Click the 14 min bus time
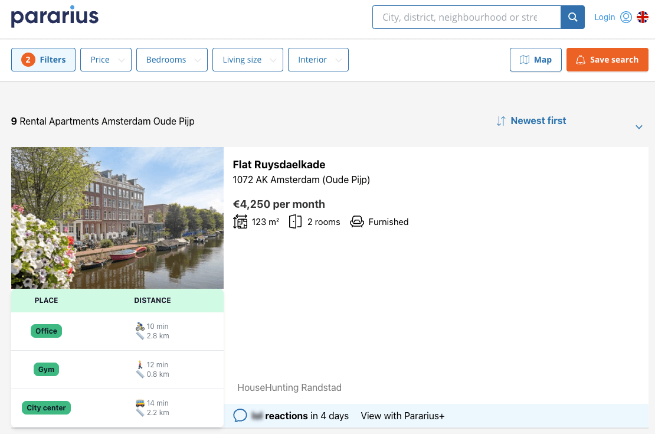 [x=158, y=403]
